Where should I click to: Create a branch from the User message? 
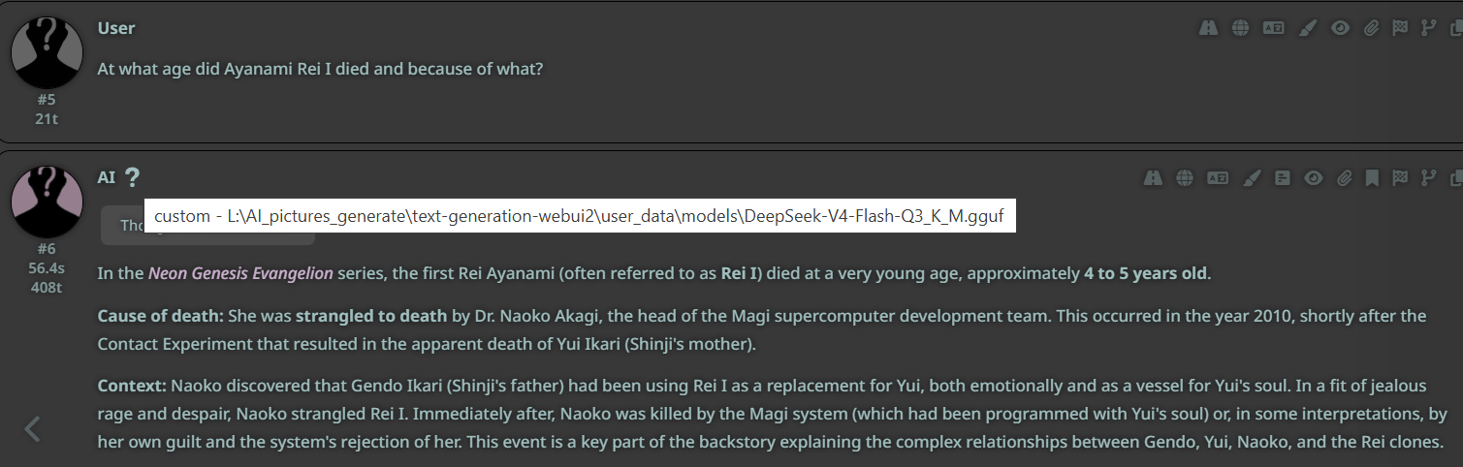click(x=1428, y=28)
